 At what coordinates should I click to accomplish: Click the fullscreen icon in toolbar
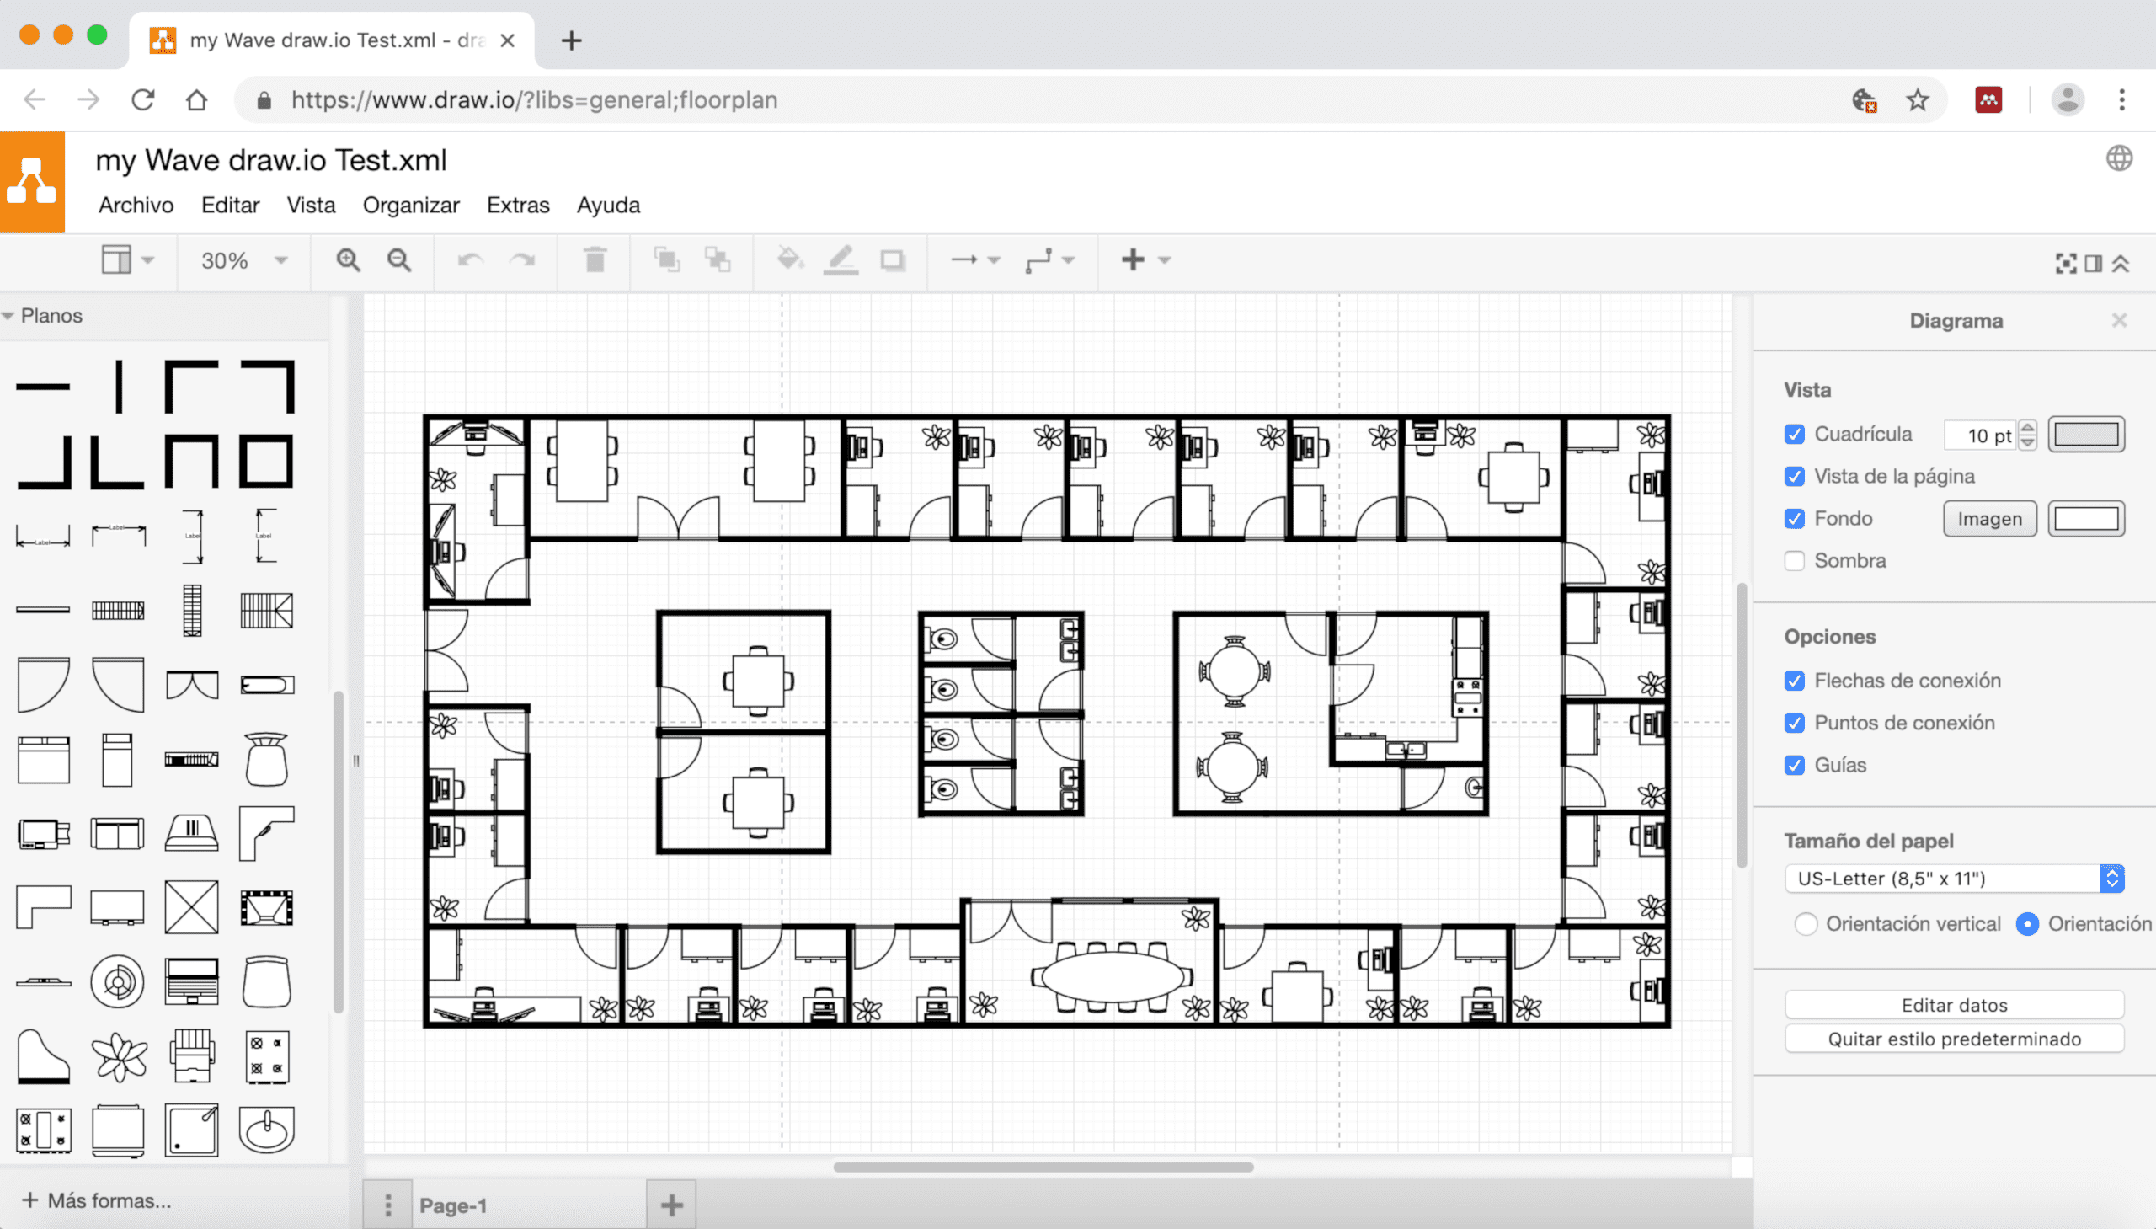pyautogui.click(x=2065, y=264)
